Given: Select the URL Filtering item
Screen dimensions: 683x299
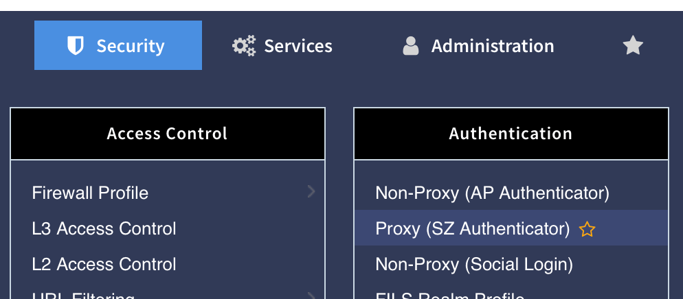Looking at the screenshot, I should pos(83,296).
